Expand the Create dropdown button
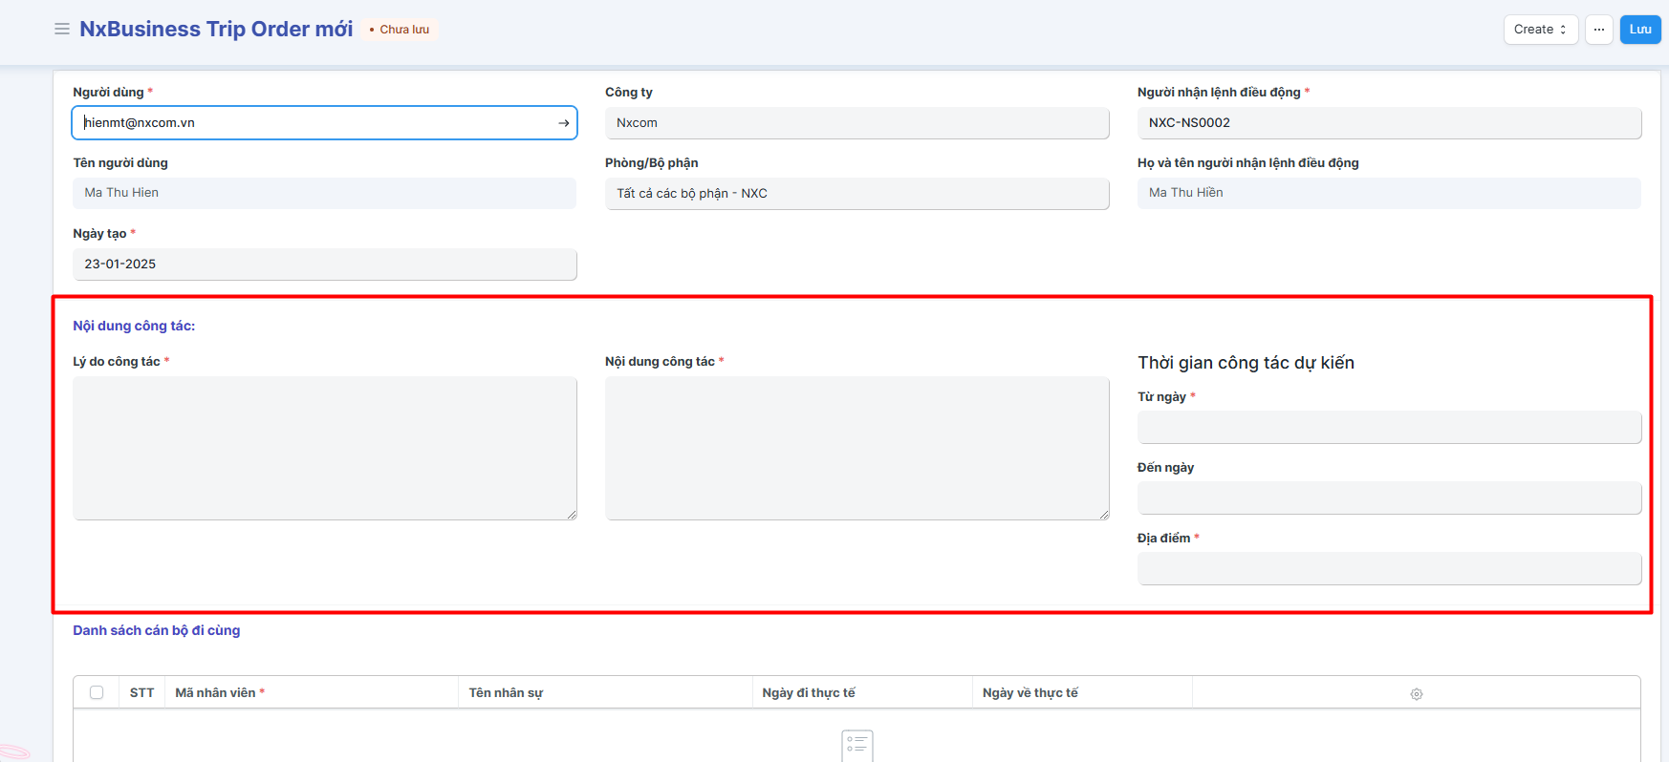The image size is (1669, 762). [1540, 30]
